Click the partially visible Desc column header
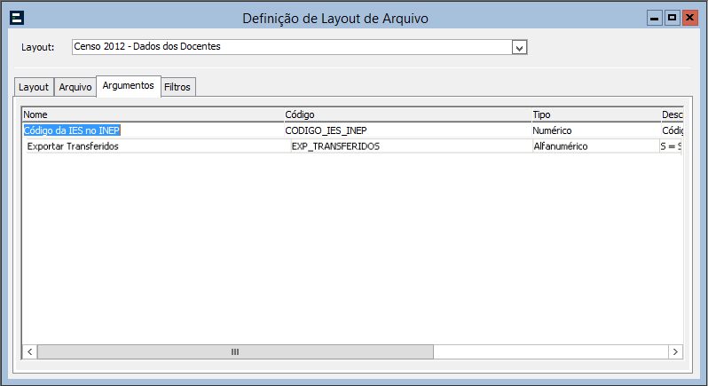 672,114
